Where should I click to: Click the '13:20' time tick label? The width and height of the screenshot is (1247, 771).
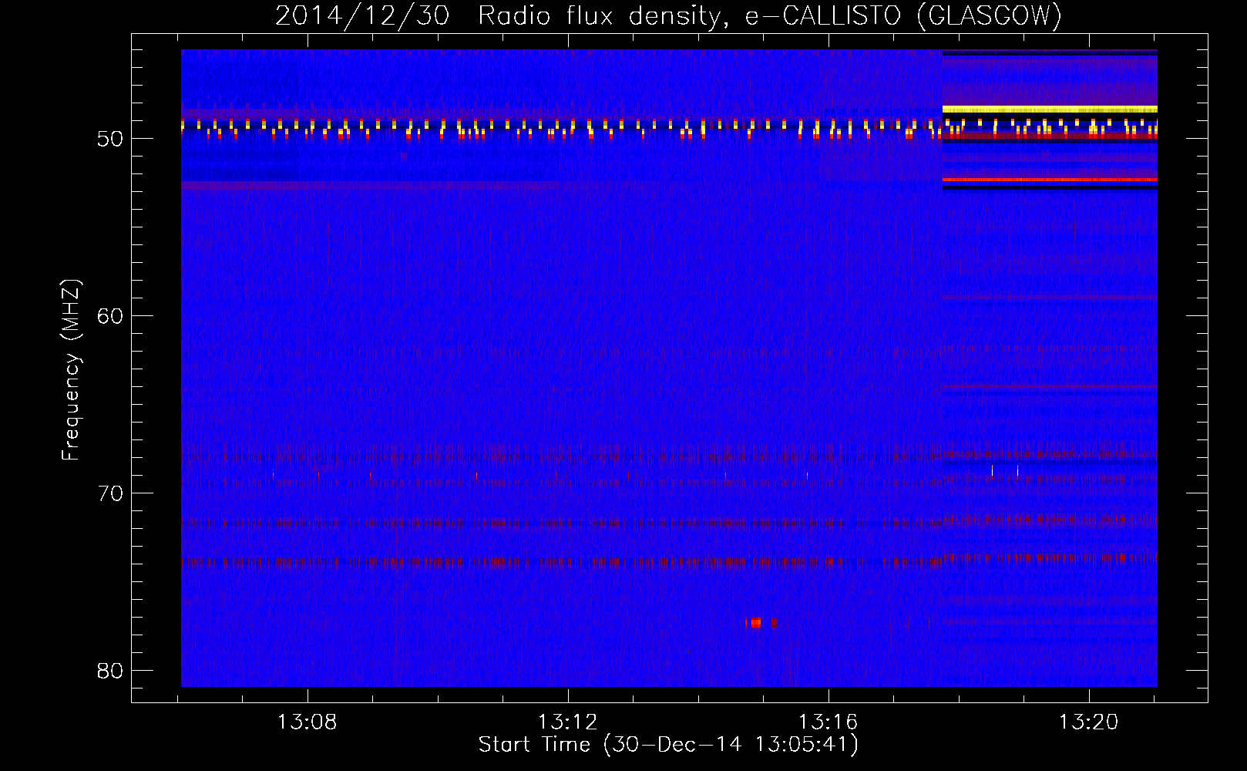[x=1088, y=722]
